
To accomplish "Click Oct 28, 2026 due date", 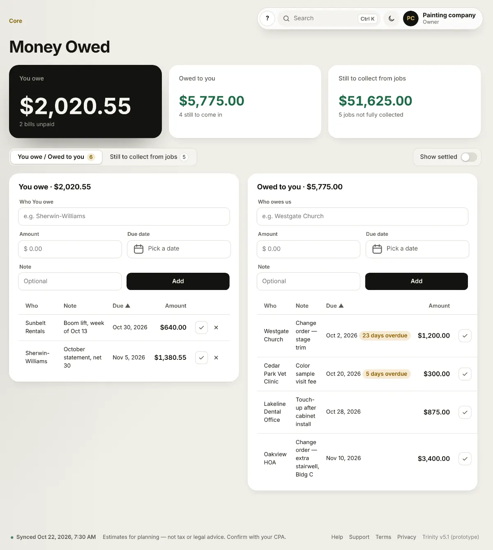I will point(343,412).
